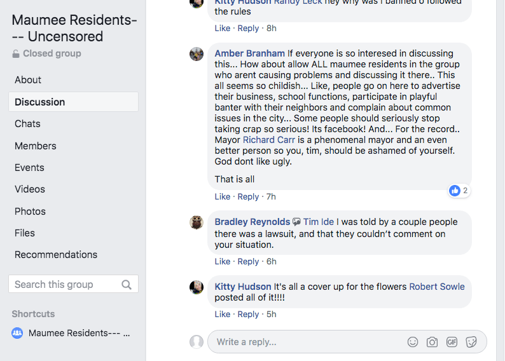Click the sticker icon in reply box

point(471,342)
